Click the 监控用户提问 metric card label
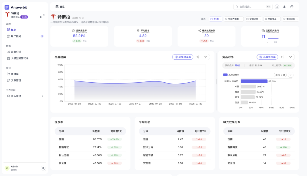This screenshot has width=307, height=176. (272, 30)
